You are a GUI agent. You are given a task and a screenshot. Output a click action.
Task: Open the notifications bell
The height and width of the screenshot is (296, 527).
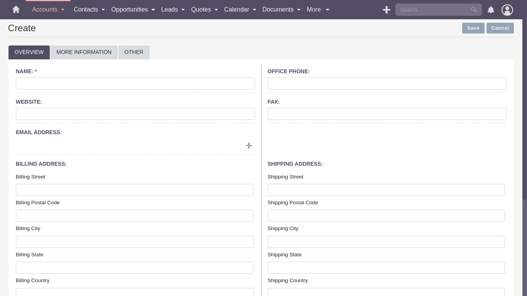click(x=491, y=10)
